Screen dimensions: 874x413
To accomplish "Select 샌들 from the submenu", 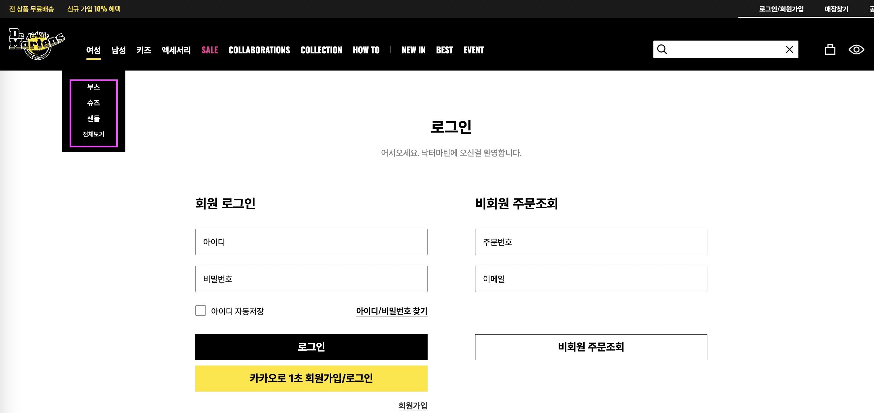I will pos(93,118).
